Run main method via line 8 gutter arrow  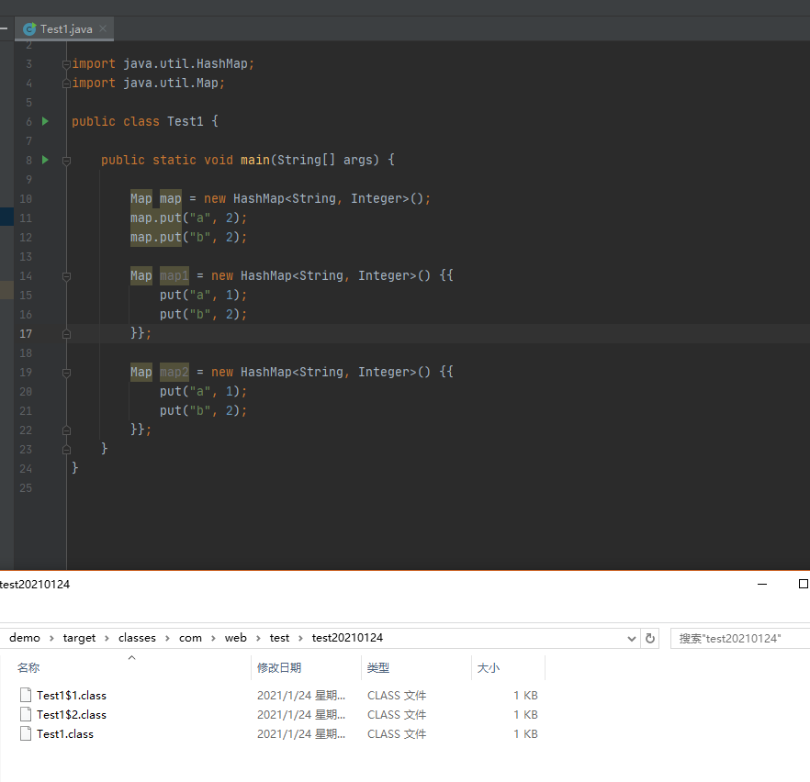point(45,160)
